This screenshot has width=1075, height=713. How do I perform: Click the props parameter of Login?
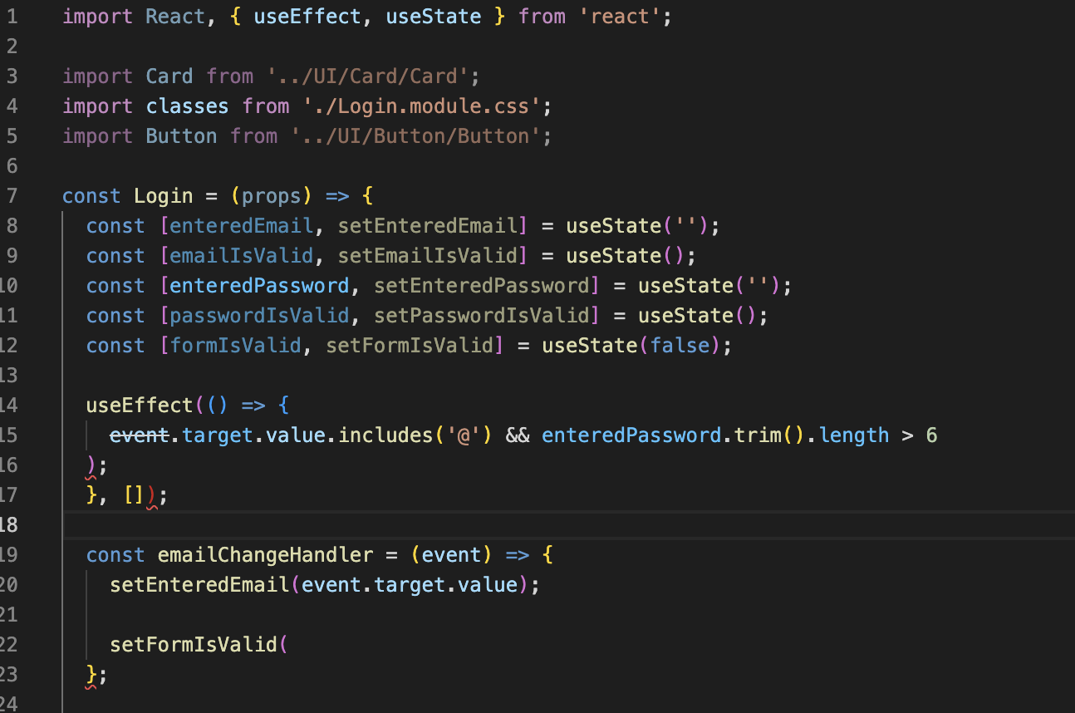272,196
